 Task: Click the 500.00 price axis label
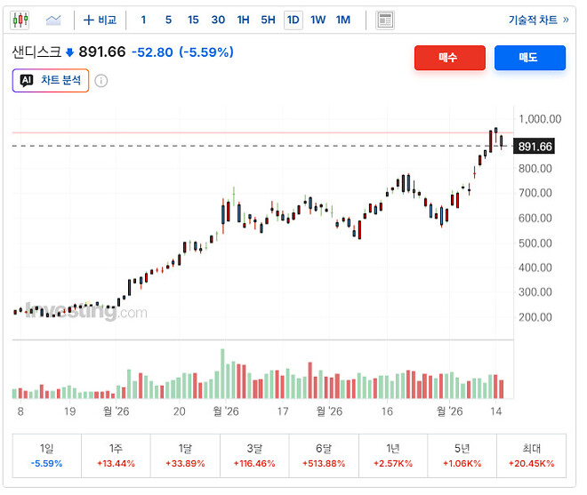coord(535,244)
